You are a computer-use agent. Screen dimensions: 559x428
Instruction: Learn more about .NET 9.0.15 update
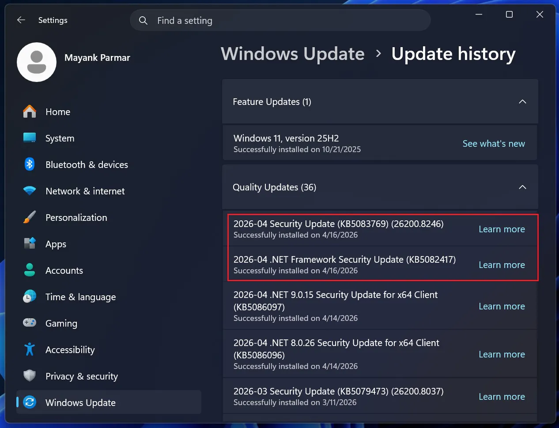502,306
